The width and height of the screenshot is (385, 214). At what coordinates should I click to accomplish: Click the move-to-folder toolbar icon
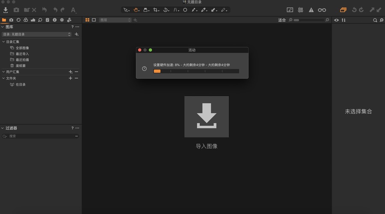point(27,10)
